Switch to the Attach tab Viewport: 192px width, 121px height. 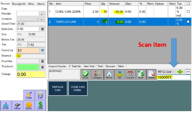[x=41, y=4]
